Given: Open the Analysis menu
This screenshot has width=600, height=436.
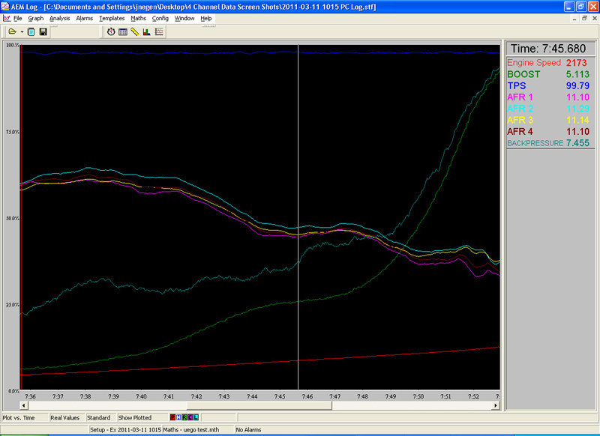Looking at the screenshot, I should 60,18.
